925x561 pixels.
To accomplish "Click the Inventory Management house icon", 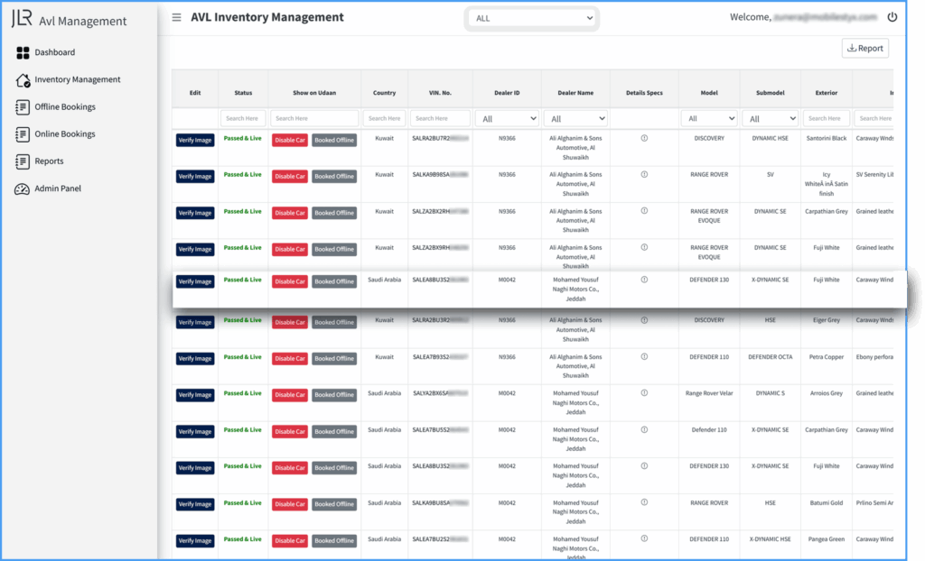I will point(23,80).
